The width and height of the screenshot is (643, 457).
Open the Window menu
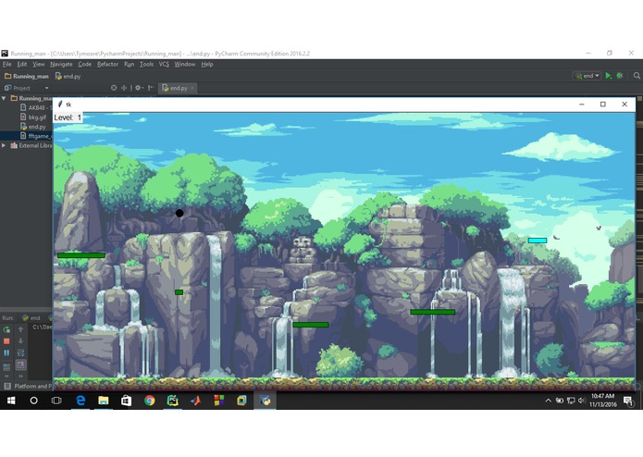point(185,65)
